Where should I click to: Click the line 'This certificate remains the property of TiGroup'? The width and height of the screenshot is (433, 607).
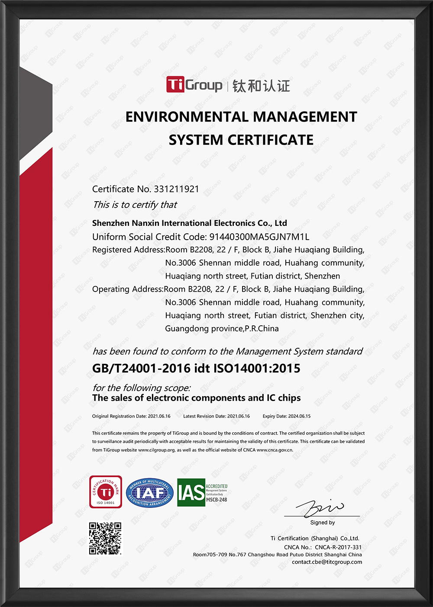coord(228,433)
